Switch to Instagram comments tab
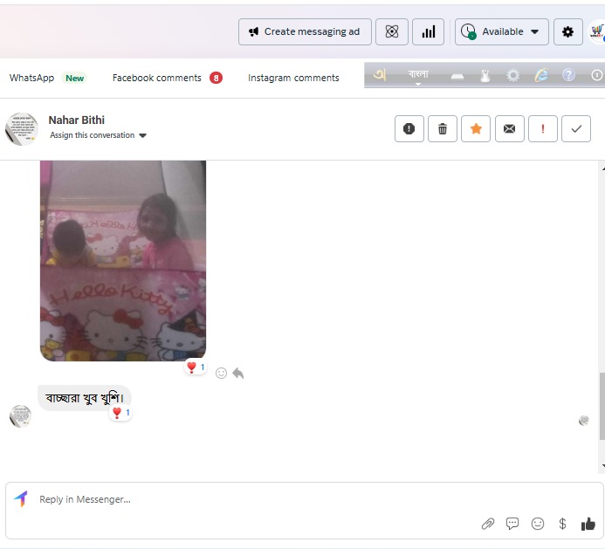 tap(293, 78)
